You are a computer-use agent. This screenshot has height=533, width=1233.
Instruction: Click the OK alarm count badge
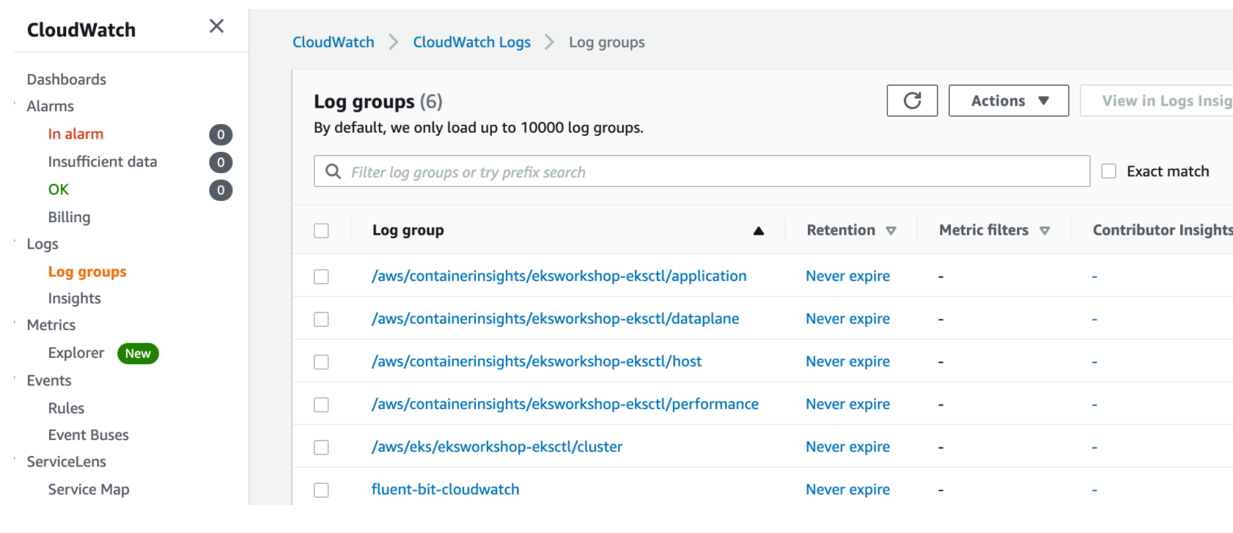221,191
